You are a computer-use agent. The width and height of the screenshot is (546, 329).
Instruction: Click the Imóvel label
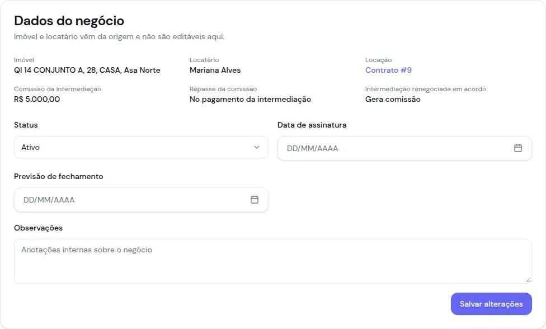point(24,60)
